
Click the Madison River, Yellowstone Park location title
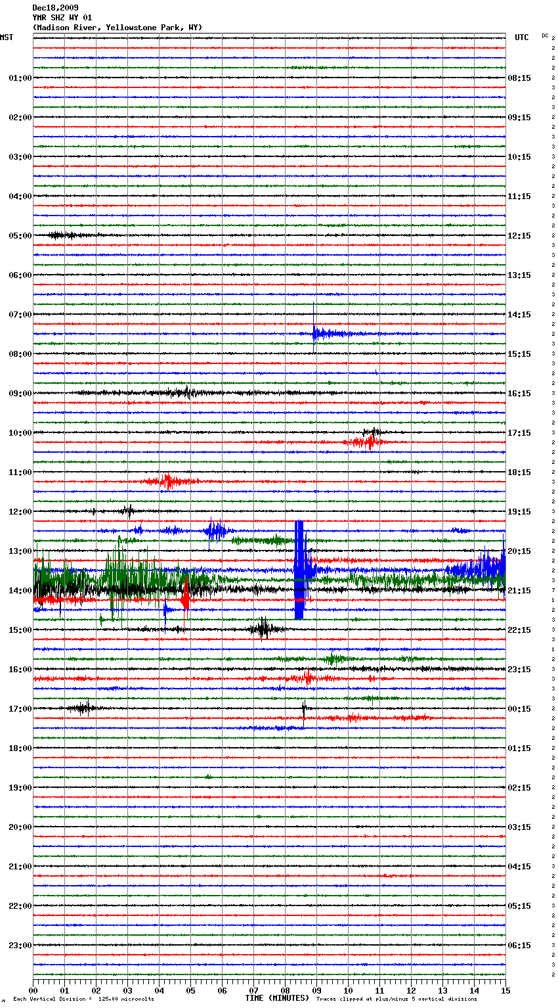tap(118, 28)
